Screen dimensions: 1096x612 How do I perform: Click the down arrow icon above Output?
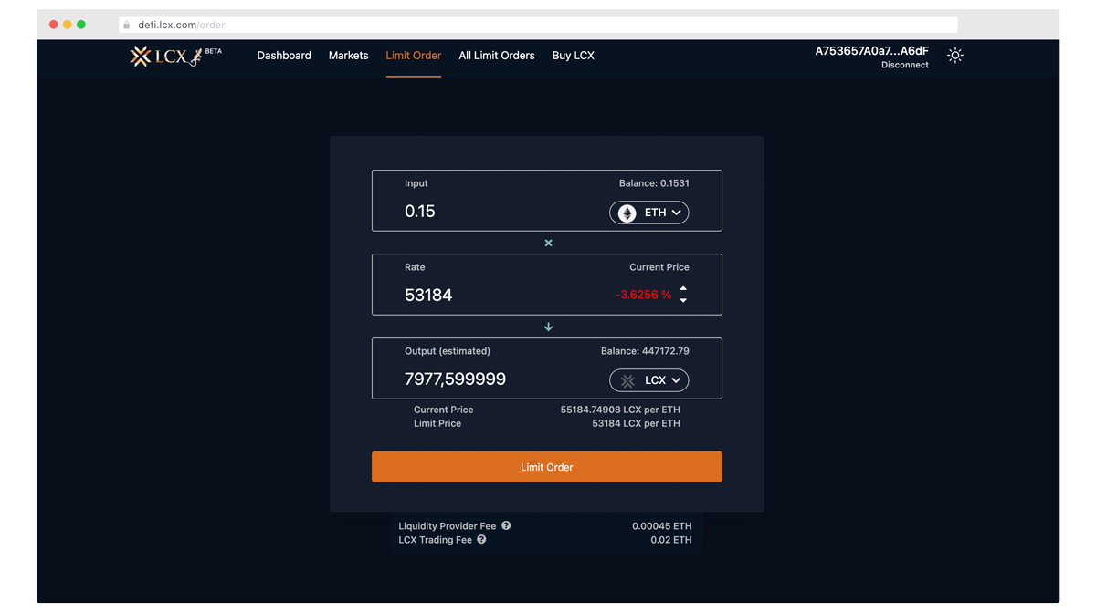point(548,327)
